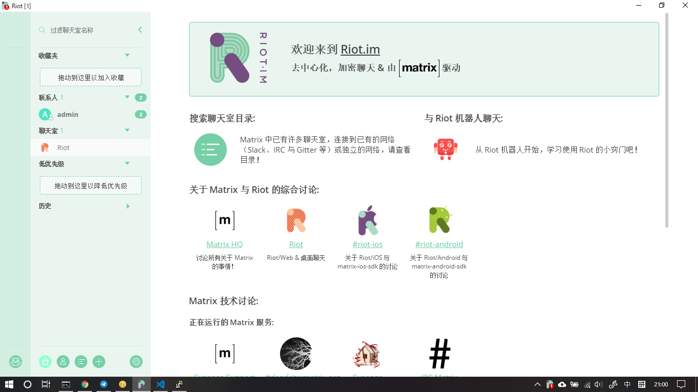Open Command Prompt from the taskbar
The width and height of the screenshot is (698, 392).
66,384
